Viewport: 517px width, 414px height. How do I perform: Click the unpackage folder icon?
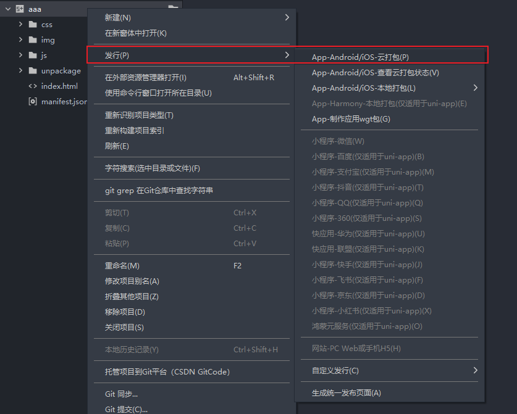[34, 70]
